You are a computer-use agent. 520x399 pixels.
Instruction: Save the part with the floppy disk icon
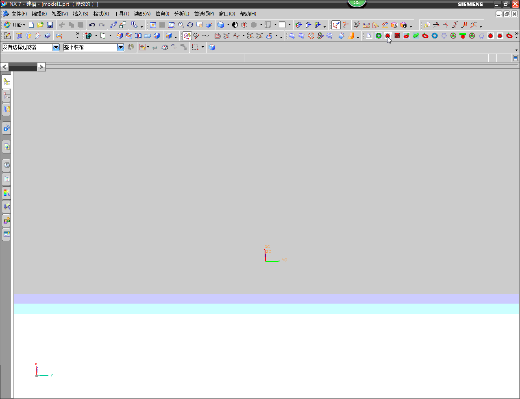[x=50, y=25]
